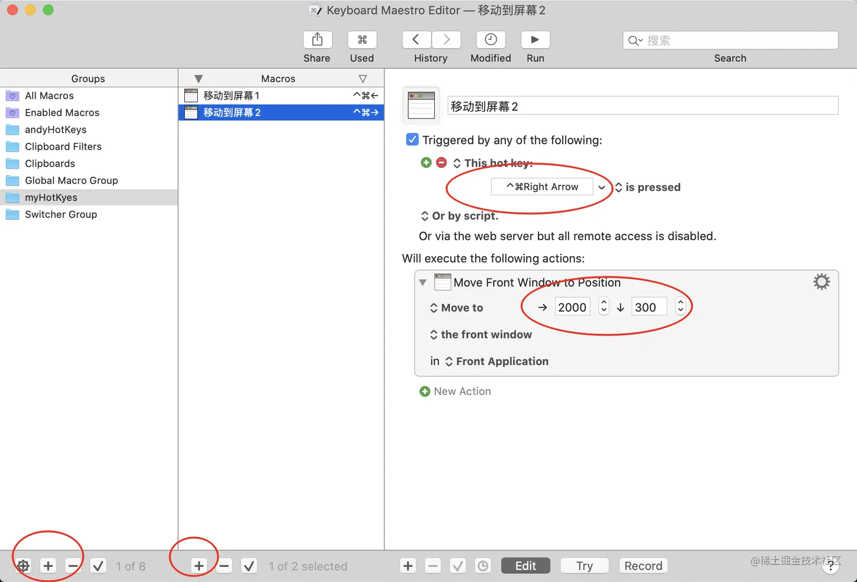
Task: Select the Clipboards group
Action: pos(89,164)
